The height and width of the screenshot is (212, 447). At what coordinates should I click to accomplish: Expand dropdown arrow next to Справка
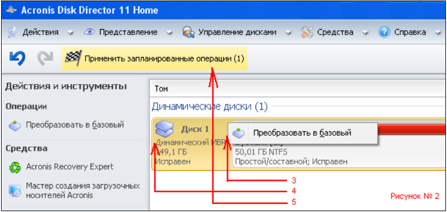click(x=438, y=33)
